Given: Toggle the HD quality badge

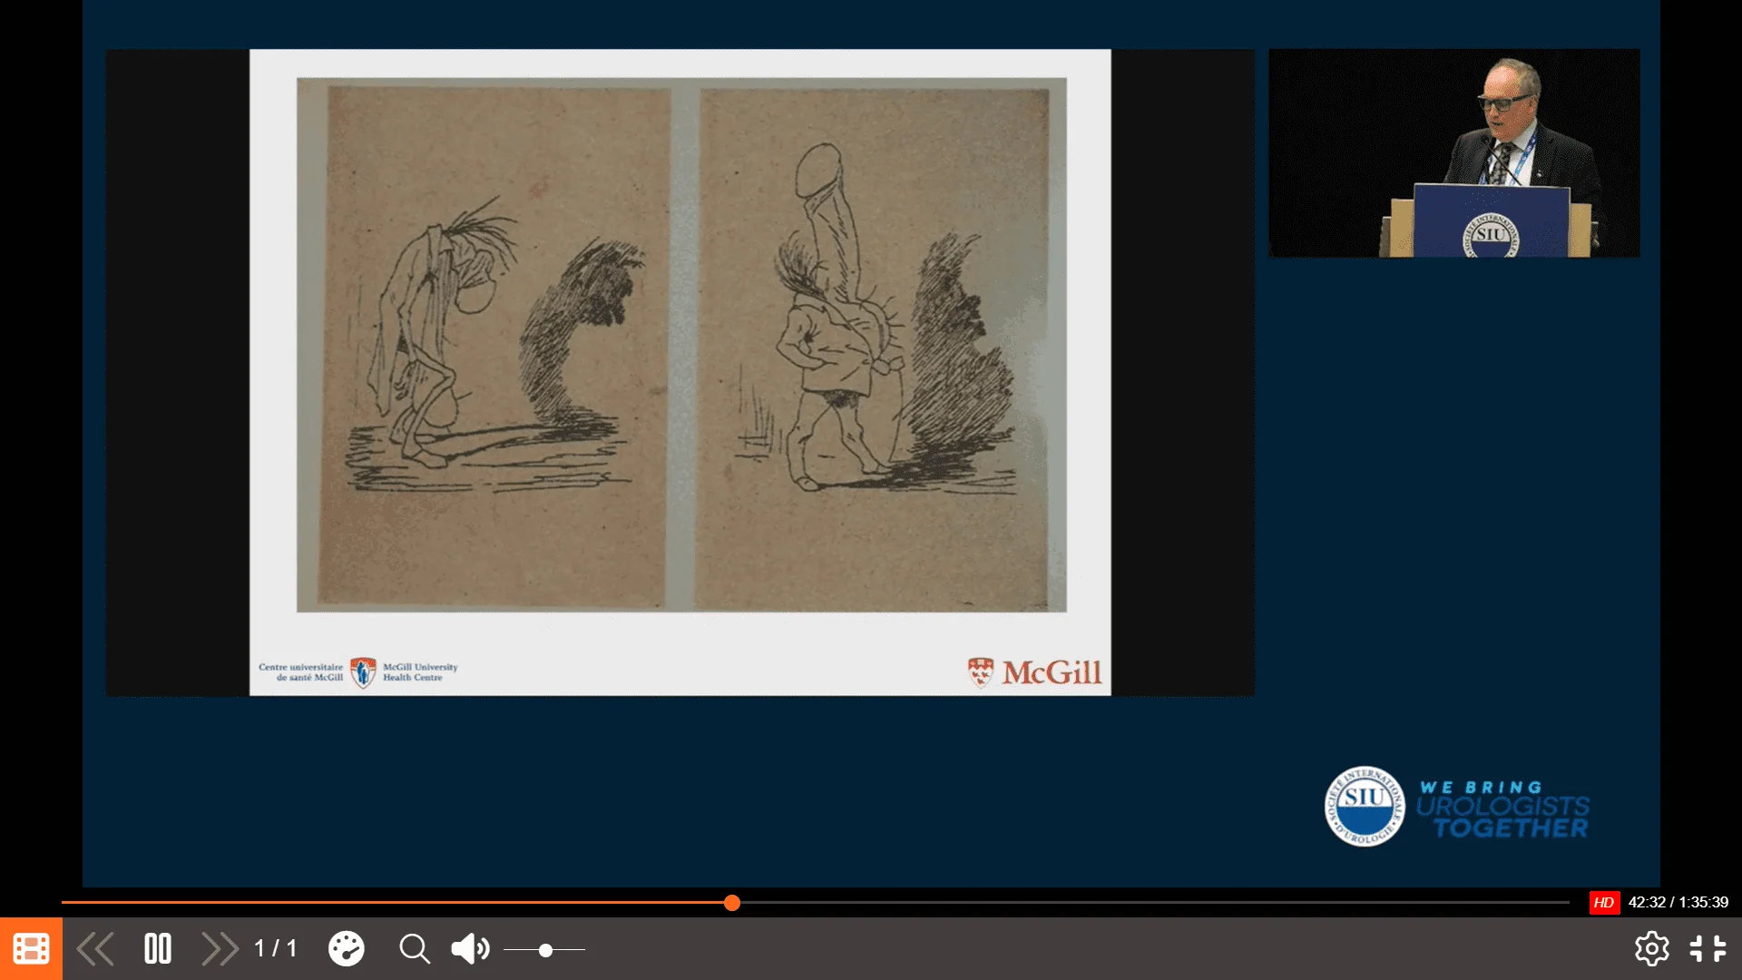Looking at the screenshot, I should (x=1604, y=902).
